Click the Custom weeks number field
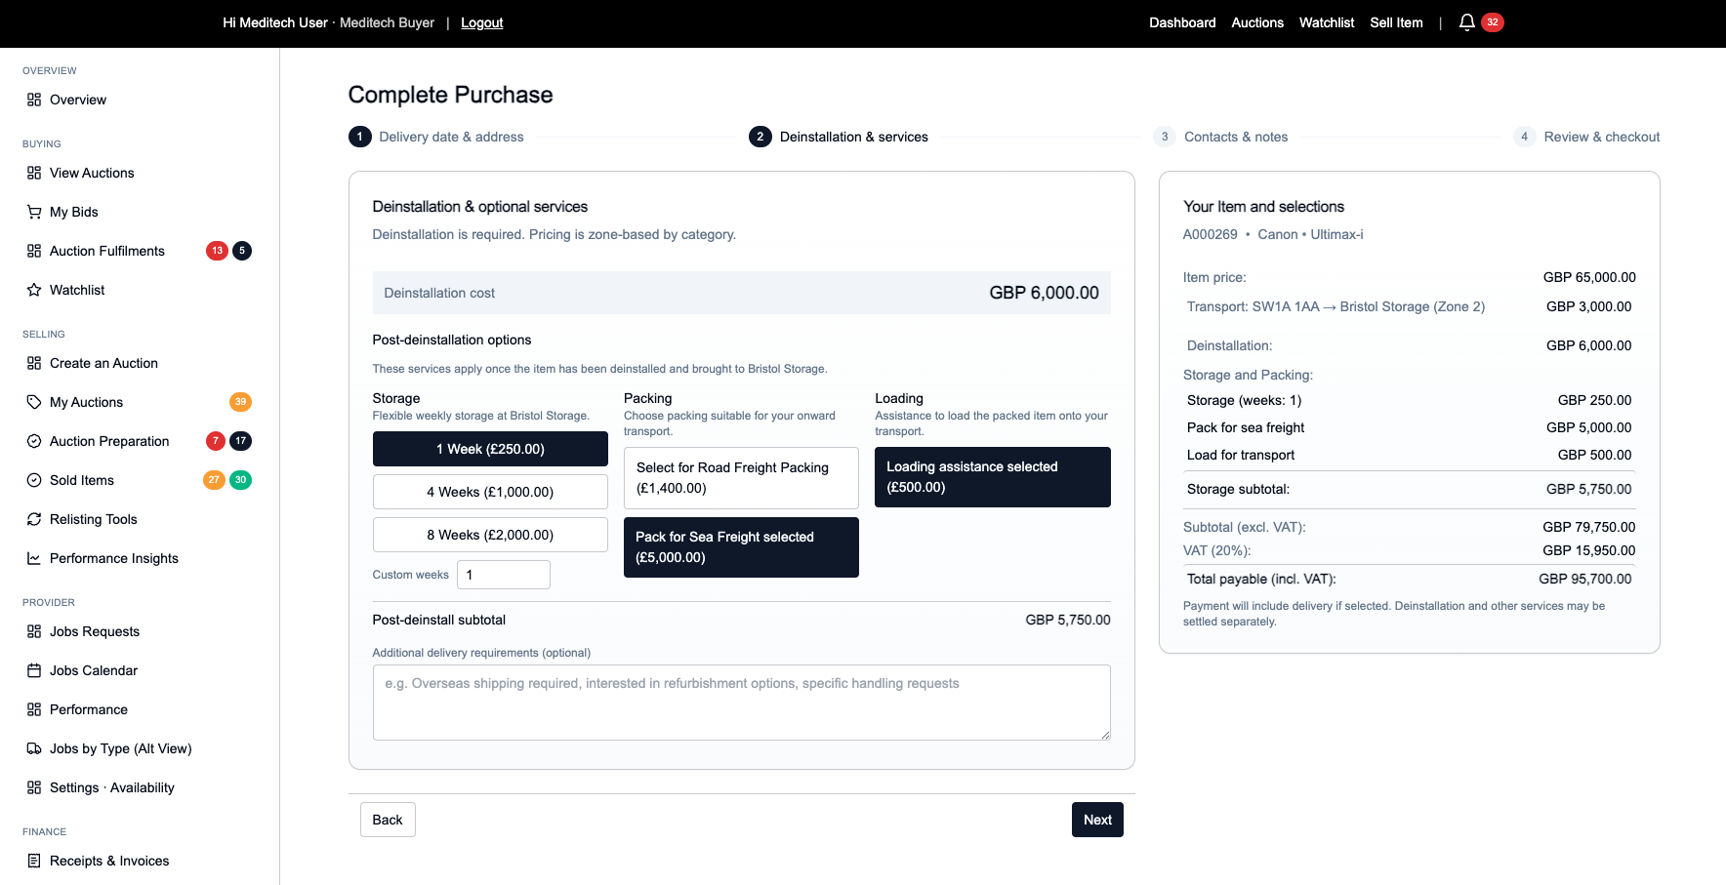This screenshot has height=885, width=1726. coord(504,575)
